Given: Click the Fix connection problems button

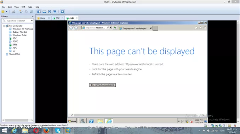Looking at the screenshot, I should (x=103, y=85).
